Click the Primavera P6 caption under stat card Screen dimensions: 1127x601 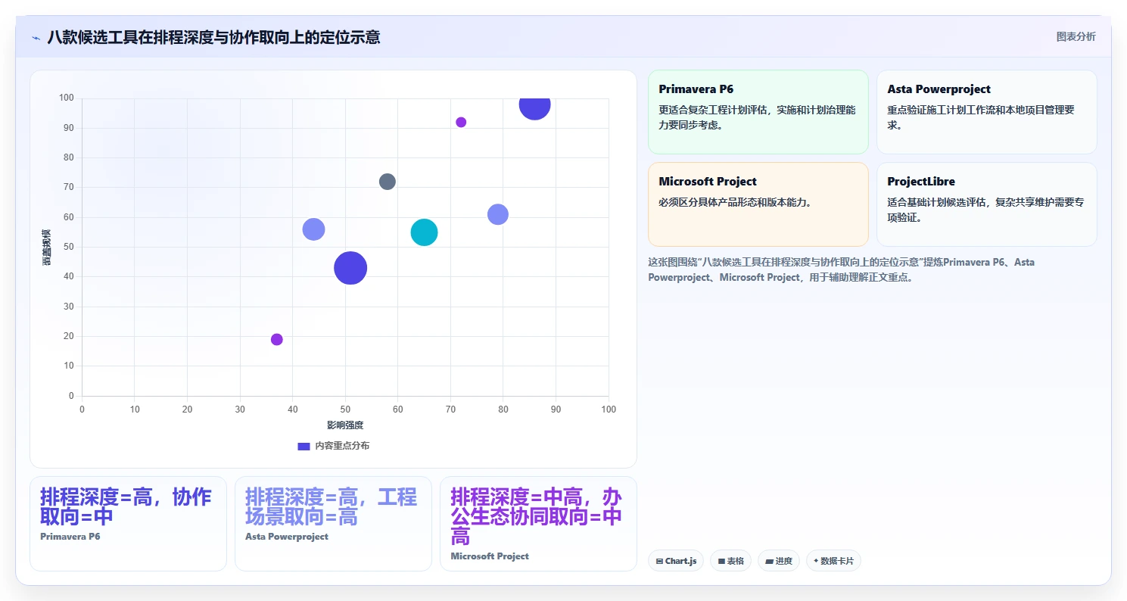[70, 537]
